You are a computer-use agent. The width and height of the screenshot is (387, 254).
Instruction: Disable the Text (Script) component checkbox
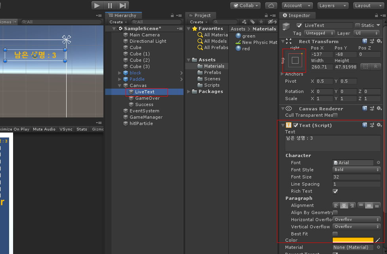[295, 125]
